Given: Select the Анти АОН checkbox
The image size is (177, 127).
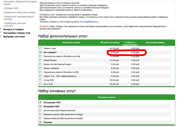Looking at the screenshot, I should pos(40,84).
